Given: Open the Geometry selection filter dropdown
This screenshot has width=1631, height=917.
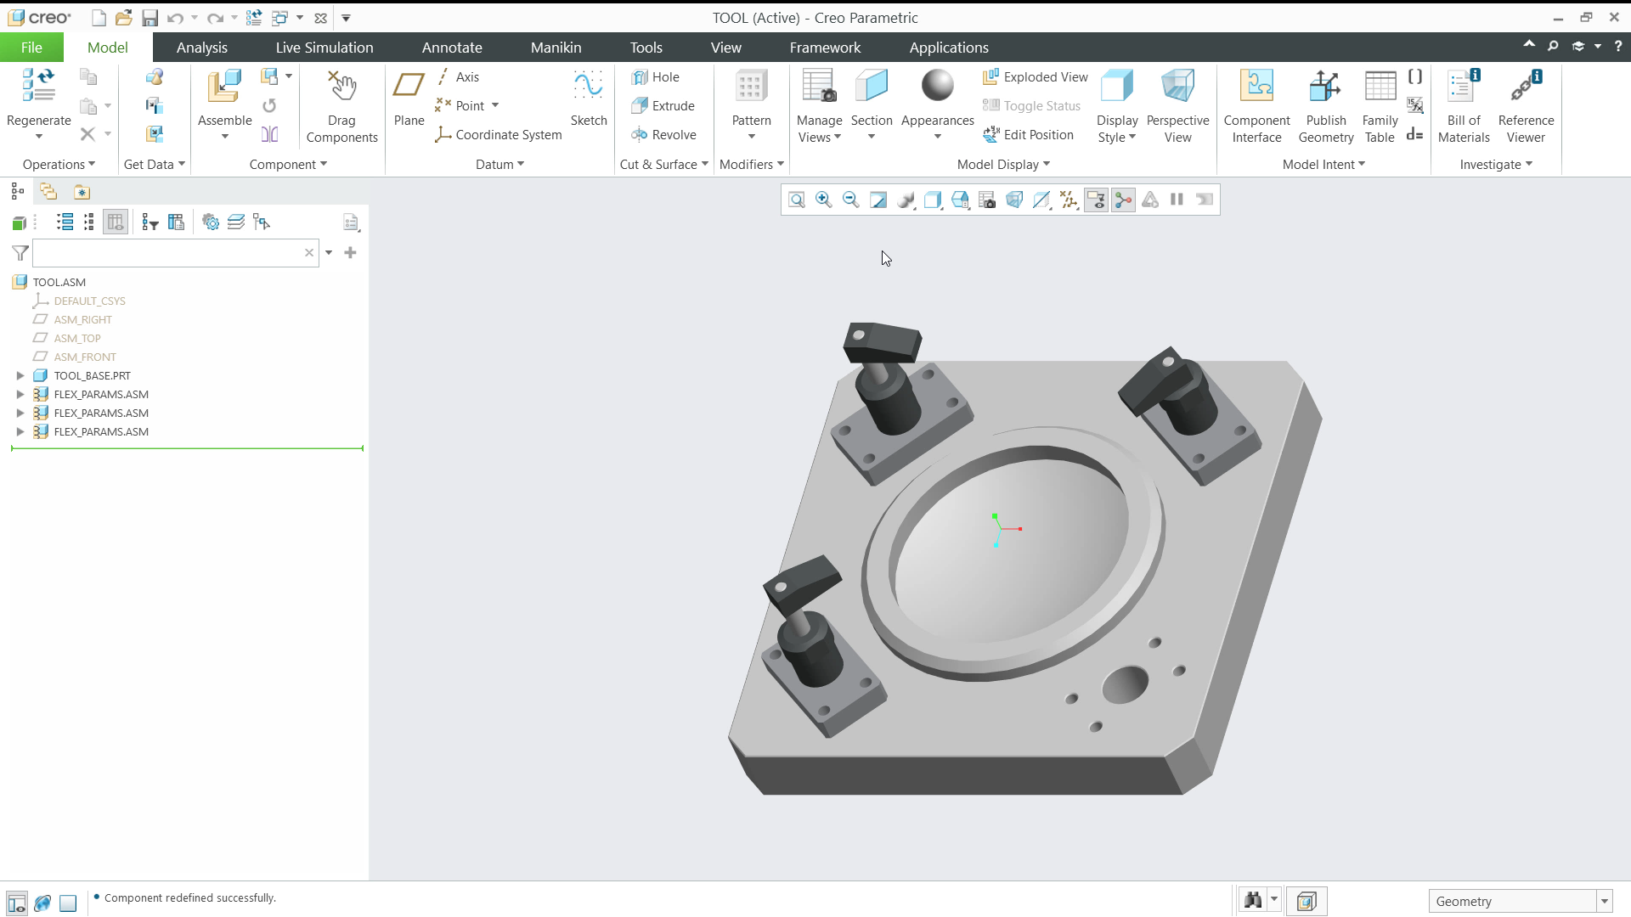Looking at the screenshot, I should 1605,902.
